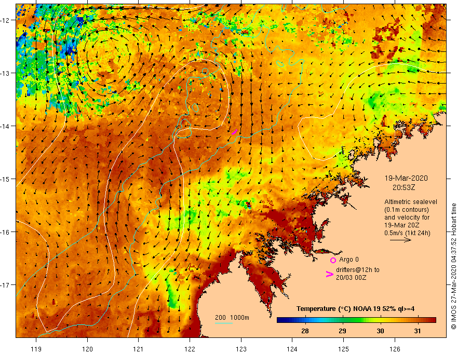Click the '19-Mar 20Z' text line
Screen dimensions: 457x353
click(x=402, y=225)
